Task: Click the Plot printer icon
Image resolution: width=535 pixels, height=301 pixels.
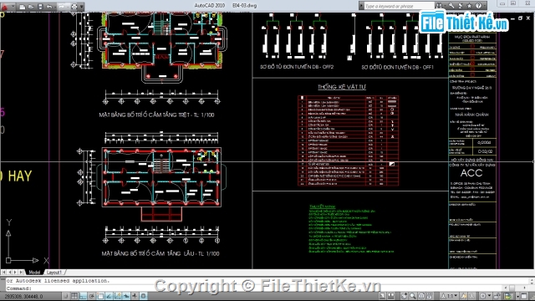Action: pos(74,7)
